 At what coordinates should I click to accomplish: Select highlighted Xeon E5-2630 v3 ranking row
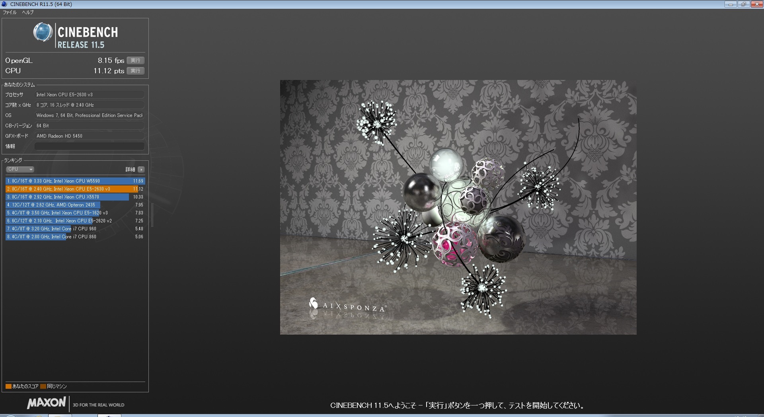(x=75, y=189)
